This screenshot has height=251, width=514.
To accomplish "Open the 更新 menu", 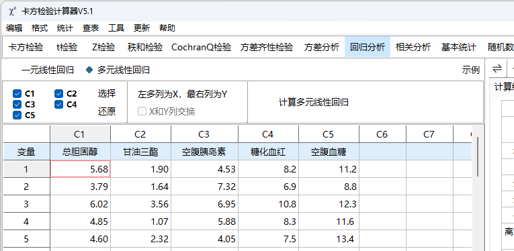I will 142,28.
